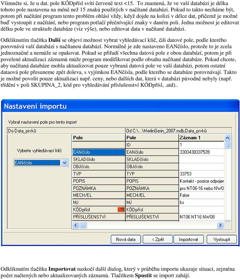This screenshot has height=279, width=240.
Task: Click the value 3303430337539 in Záznam 1
Action: 201,152
